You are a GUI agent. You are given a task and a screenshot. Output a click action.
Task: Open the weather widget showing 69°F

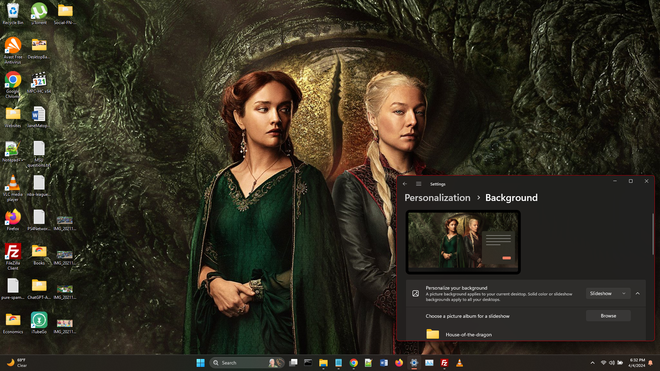(x=17, y=363)
